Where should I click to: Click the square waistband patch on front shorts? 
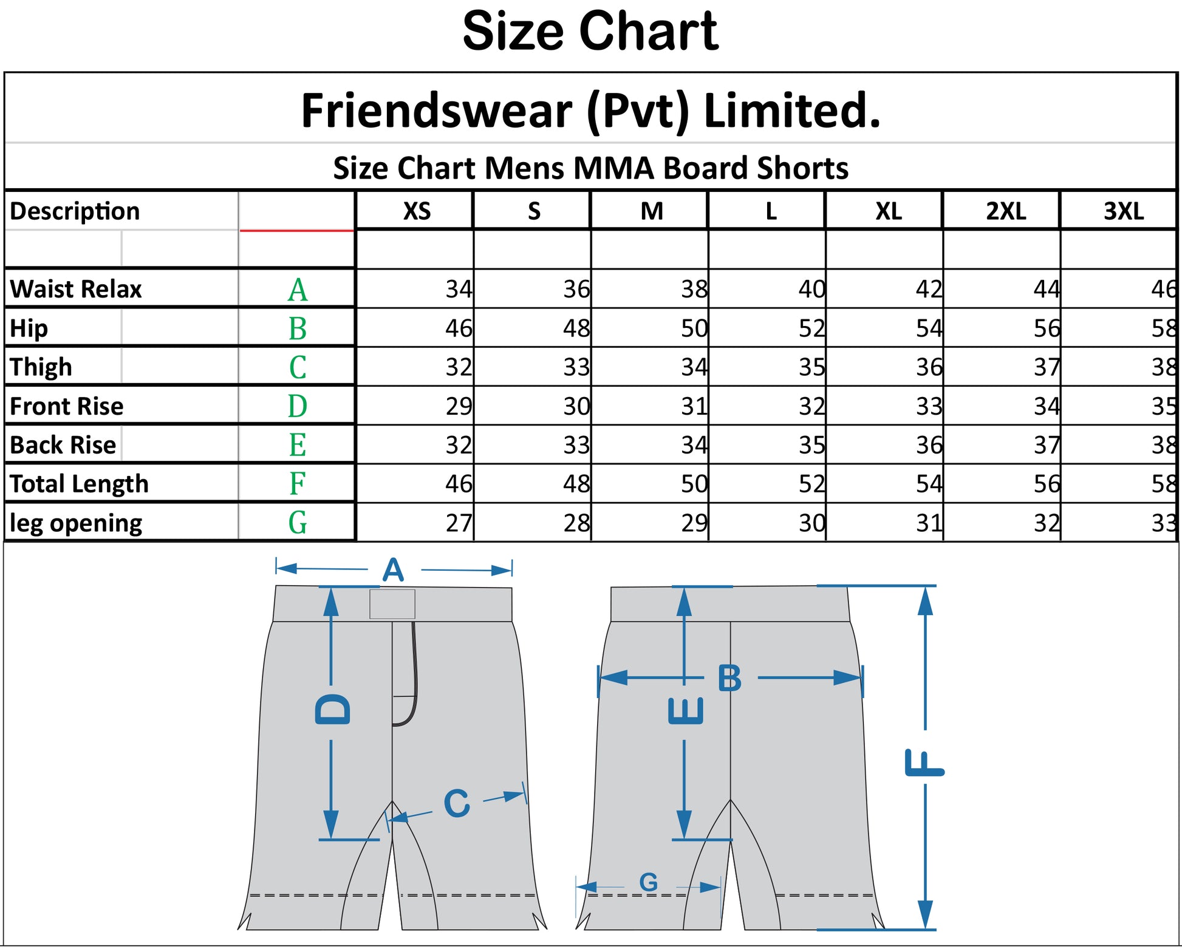[x=392, y=604]
